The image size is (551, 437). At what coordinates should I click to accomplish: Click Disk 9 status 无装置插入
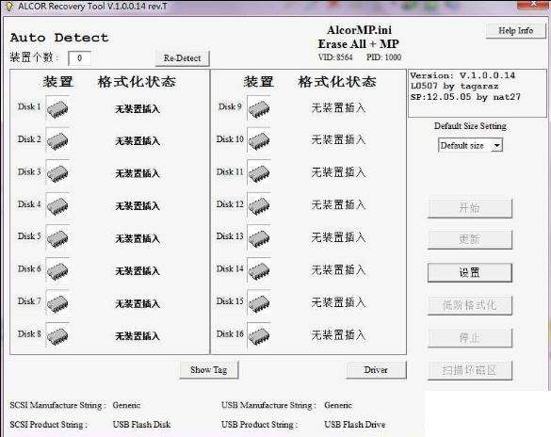tap(338, 108)
